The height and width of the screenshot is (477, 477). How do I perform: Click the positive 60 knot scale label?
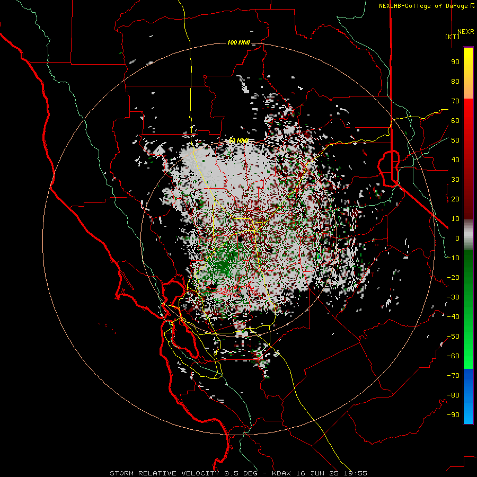click(x=455, y=121)
